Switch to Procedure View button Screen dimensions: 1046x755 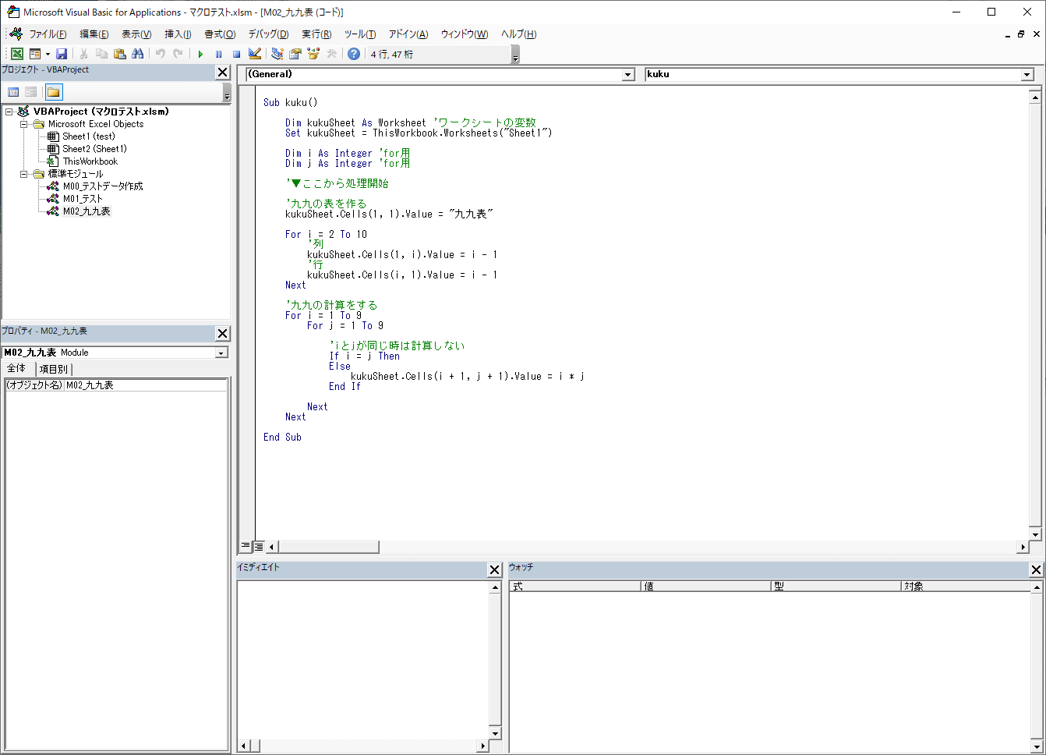[x=246, y=547]
